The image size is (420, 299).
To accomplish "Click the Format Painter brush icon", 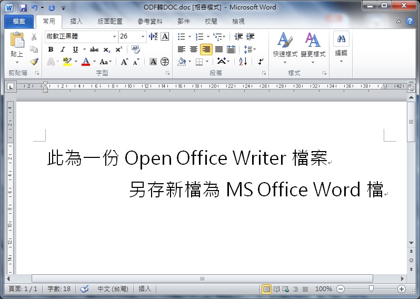I will [x=34, y=62].
